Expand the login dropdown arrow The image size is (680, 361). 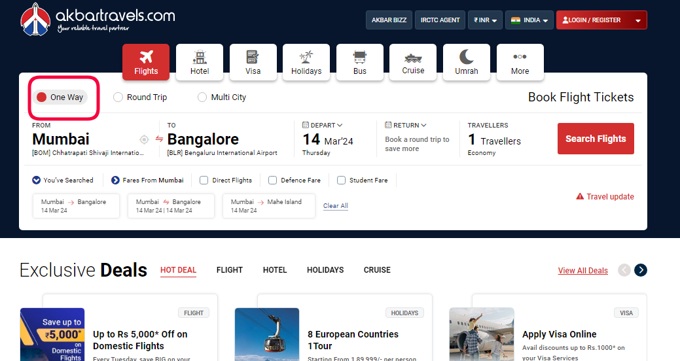[x=638, y=20]
